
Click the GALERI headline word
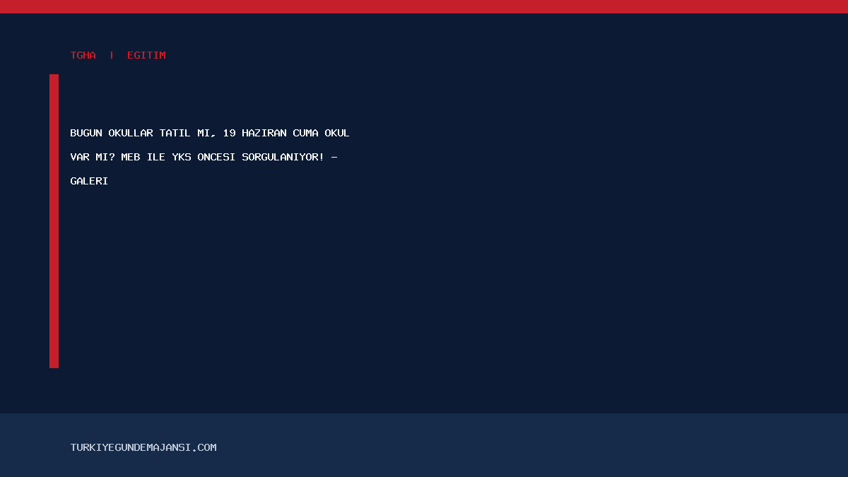pos(89,181)
